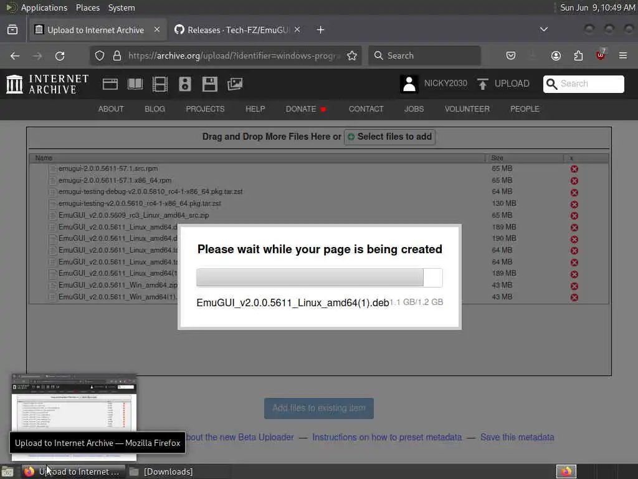
Task: Open the Places menu
Action: click(88, 7)
